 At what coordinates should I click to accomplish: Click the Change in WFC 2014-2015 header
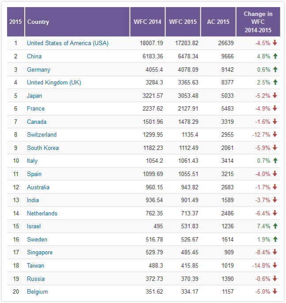pyautogui.click(x=258, y=22)
